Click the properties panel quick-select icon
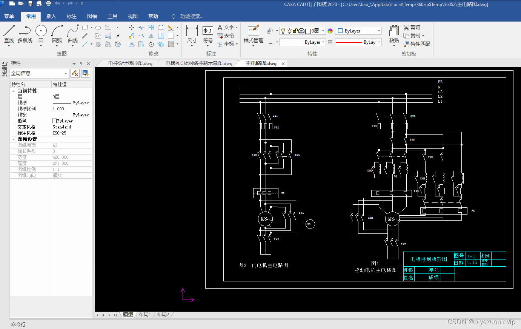The height and width of the screenshot is (329, 521). 86,73
